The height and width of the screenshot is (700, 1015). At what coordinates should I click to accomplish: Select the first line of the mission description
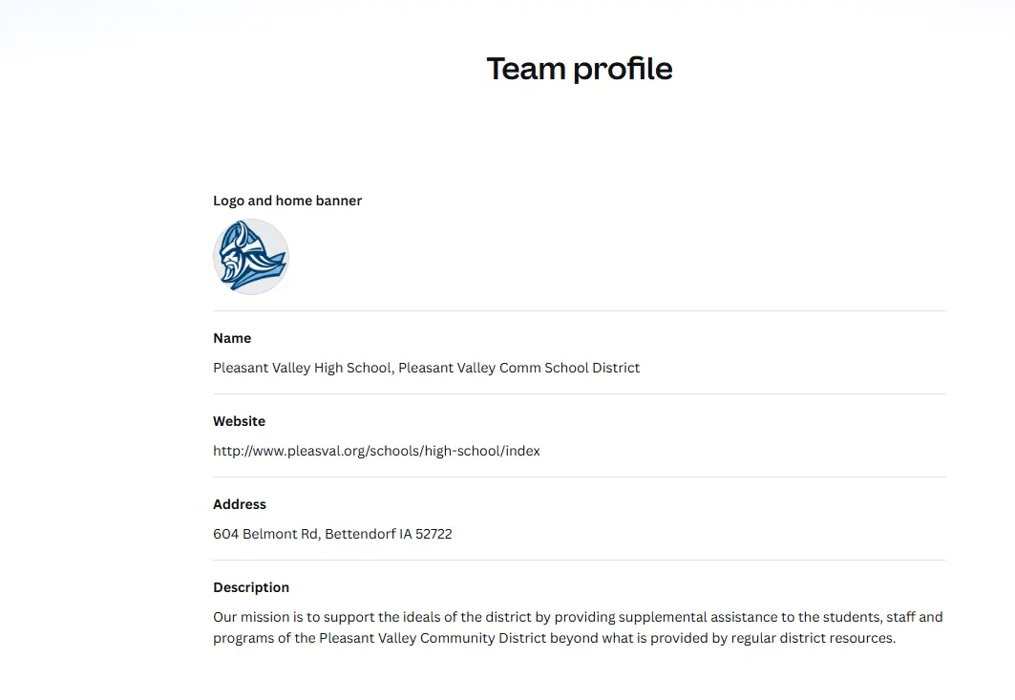point(578,617)
